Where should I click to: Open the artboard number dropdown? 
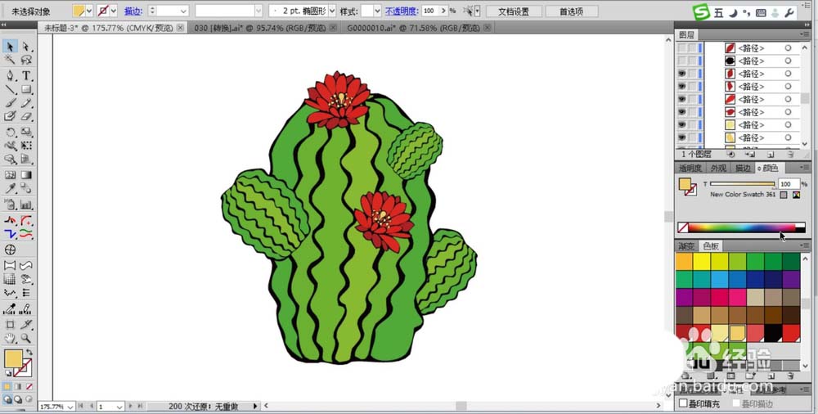pyautogui.click(x=119, y=406)
